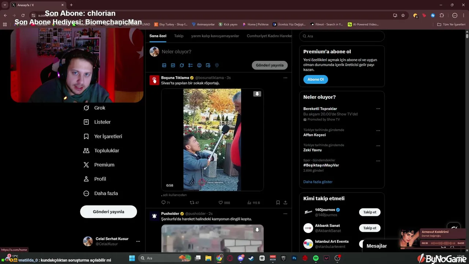
Task: Click the Ara search field on X
Action: point(342,36)
